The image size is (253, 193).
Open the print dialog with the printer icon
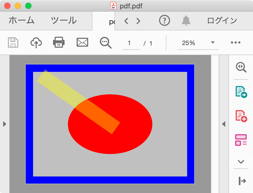point(59,42)
